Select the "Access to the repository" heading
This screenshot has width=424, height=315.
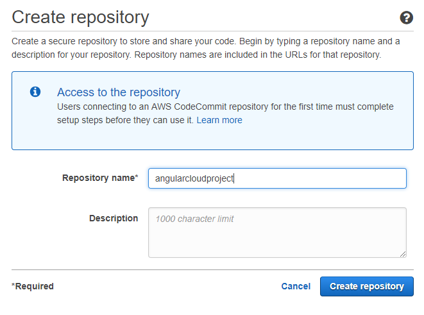[119, 92]
